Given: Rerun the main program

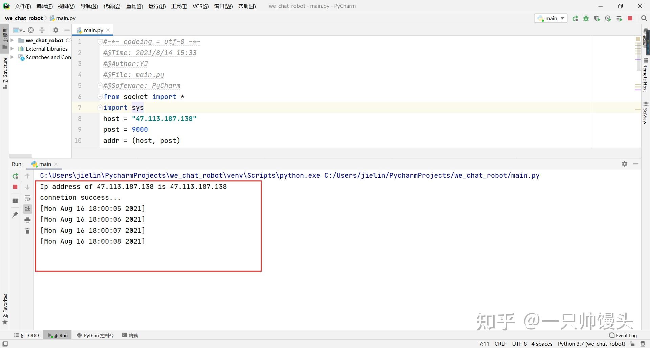Looking at the screenshot, I should coord(576,18).
